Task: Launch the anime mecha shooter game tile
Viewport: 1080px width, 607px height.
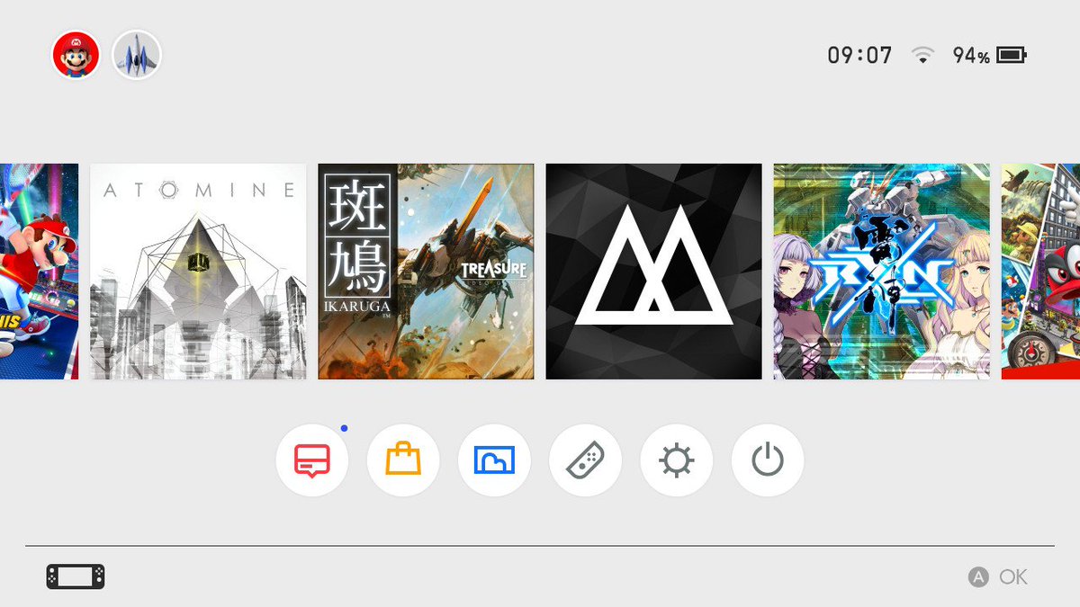Action: [x=882, y=272]
